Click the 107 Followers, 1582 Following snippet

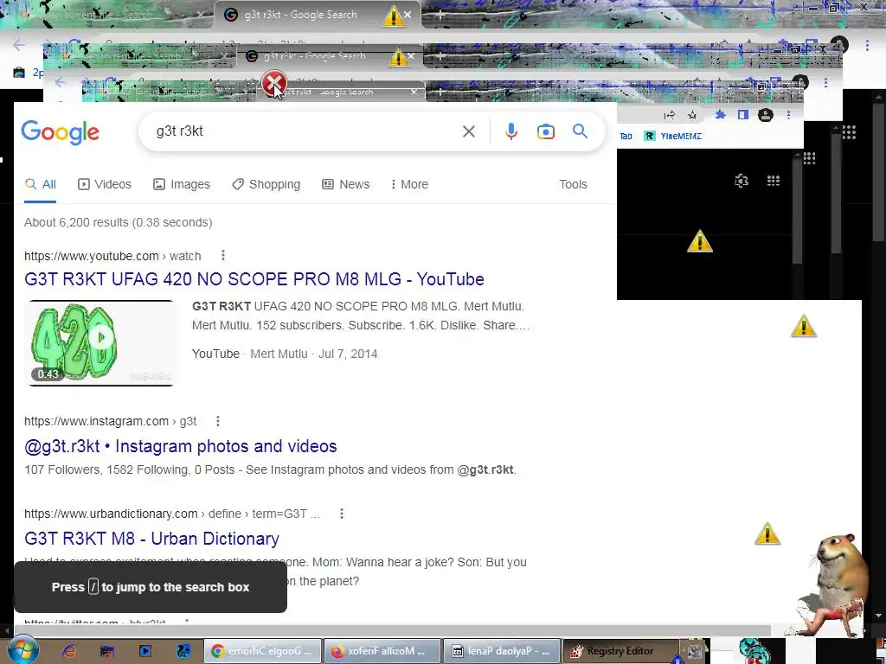click(x=270, y=469)
